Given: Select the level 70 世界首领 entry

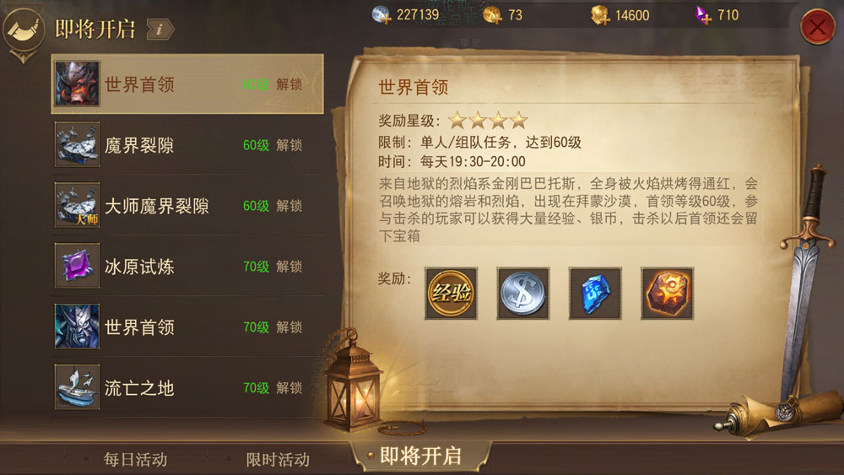Looking at the screenshot, I should [x=187, y=327].
